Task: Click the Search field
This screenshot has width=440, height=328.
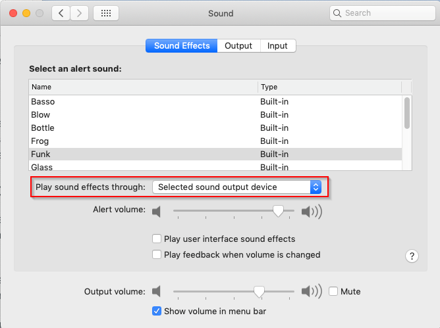Action: coord(383,13)
